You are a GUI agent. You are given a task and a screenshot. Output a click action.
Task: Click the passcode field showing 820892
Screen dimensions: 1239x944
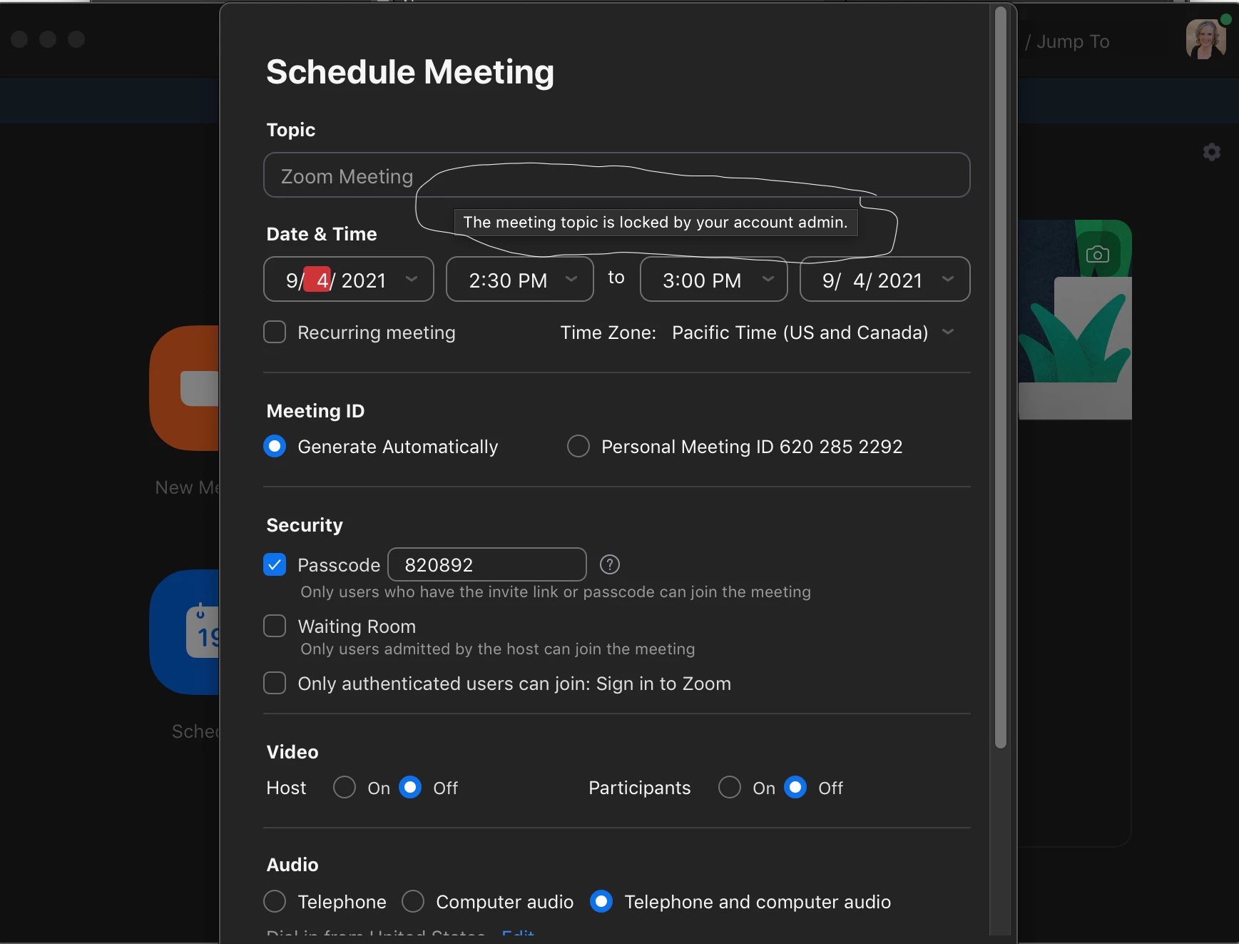(487, 564)
